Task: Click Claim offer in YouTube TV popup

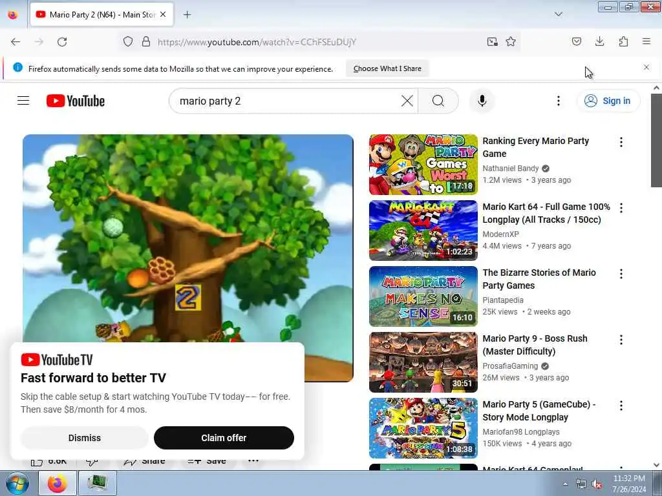Action: coord(224,438)
